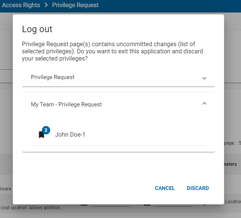241x218 pixels.
Task: Open the Privilege Request accordion header
Action: tap(53, 77)
